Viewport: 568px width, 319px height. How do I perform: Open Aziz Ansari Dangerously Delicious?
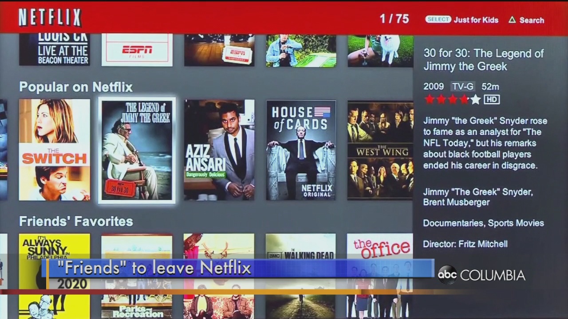point(219,150)
